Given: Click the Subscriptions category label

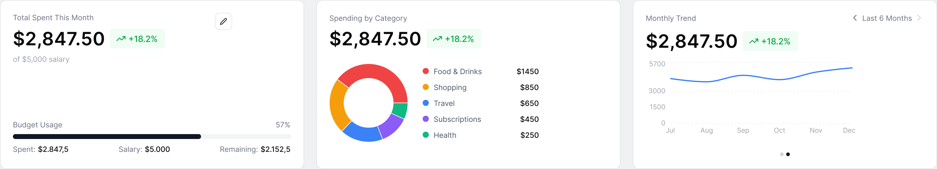Looking at the screenshot, I should pos(457,119).
